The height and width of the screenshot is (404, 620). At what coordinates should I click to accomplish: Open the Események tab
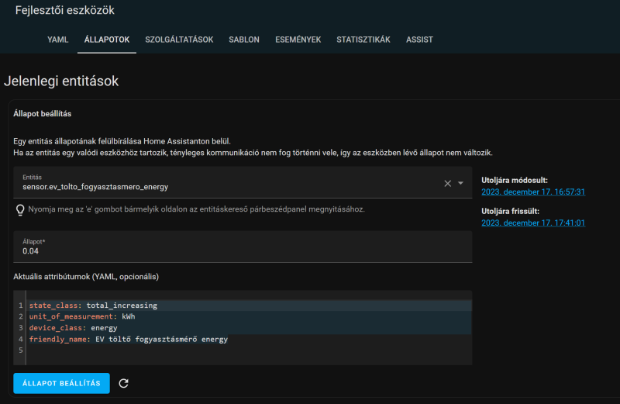point(298,40)
